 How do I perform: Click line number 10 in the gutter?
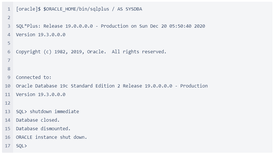click(7, 86)
